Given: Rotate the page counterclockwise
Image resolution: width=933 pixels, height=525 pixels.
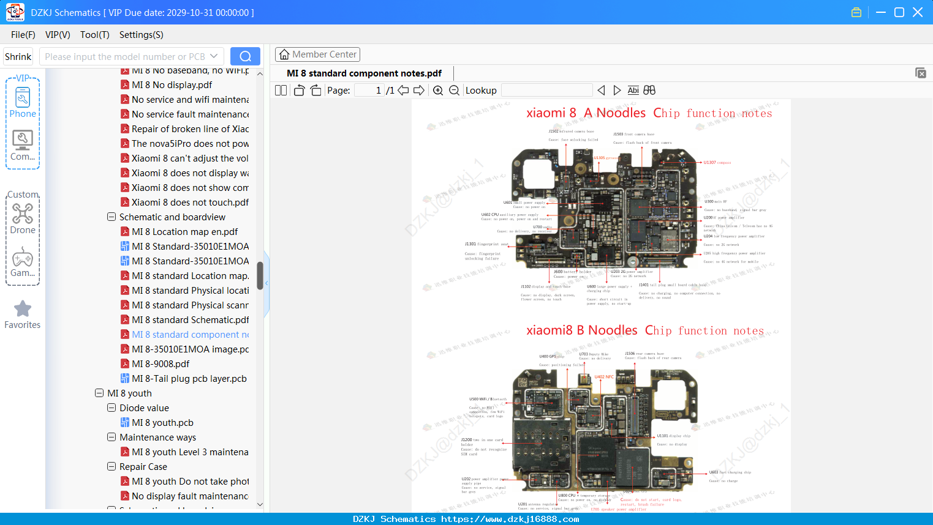Looking at the screenshot, I should 299,91.
